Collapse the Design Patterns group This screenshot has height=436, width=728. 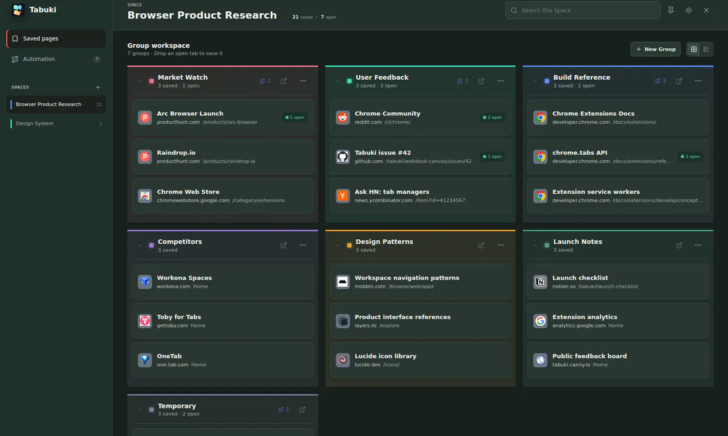[x=338, y=245]
